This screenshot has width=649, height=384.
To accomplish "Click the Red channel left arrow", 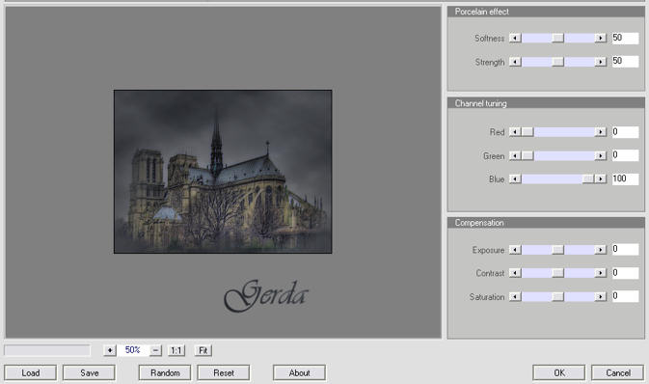I will coord(515,132).
